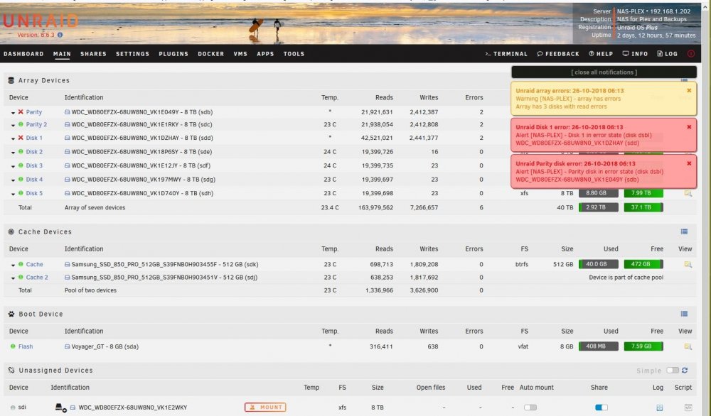
Task: Click the power icon in the nav bar
Action: [x=690, y=53]
